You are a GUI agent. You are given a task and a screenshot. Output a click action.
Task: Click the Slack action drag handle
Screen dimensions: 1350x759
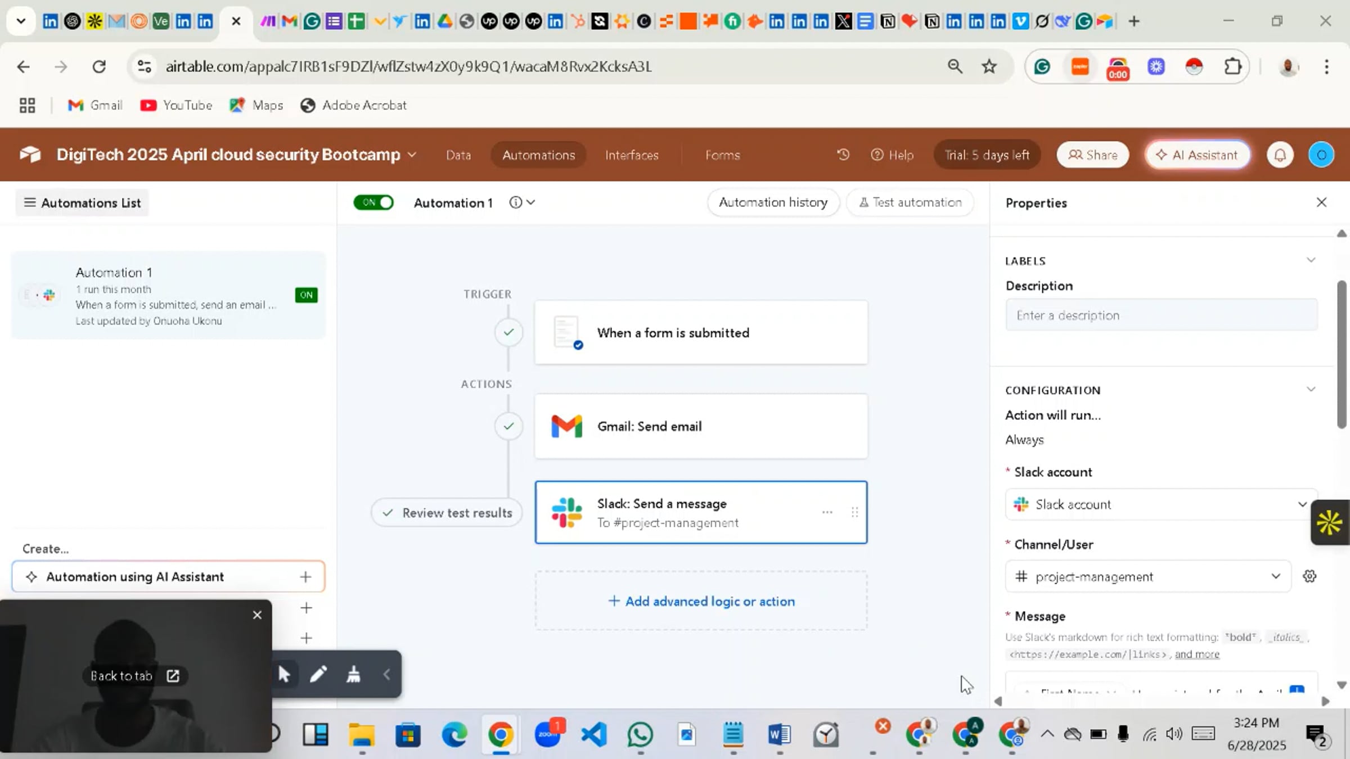point(854,512)
